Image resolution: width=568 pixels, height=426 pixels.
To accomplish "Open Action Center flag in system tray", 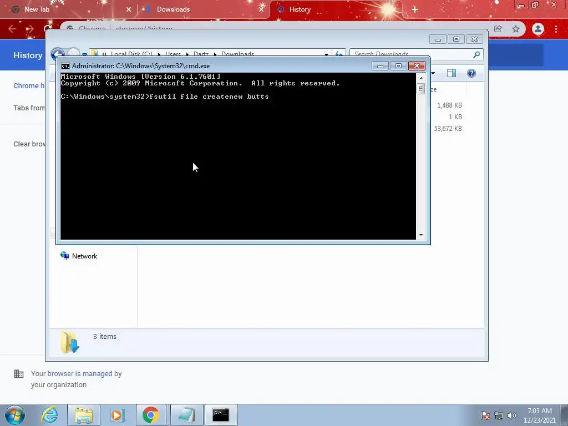I will (485, 415).
